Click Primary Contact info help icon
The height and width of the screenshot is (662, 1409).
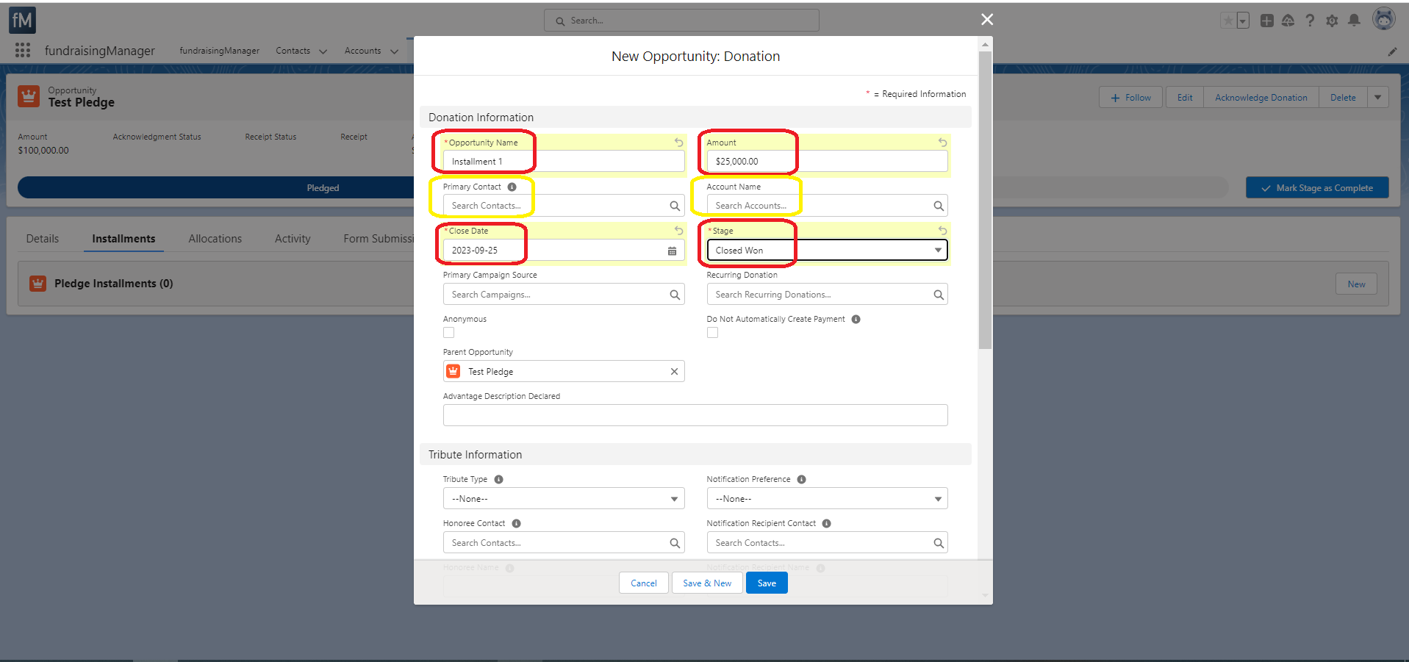pyautogui.click(x=512, y=187)
